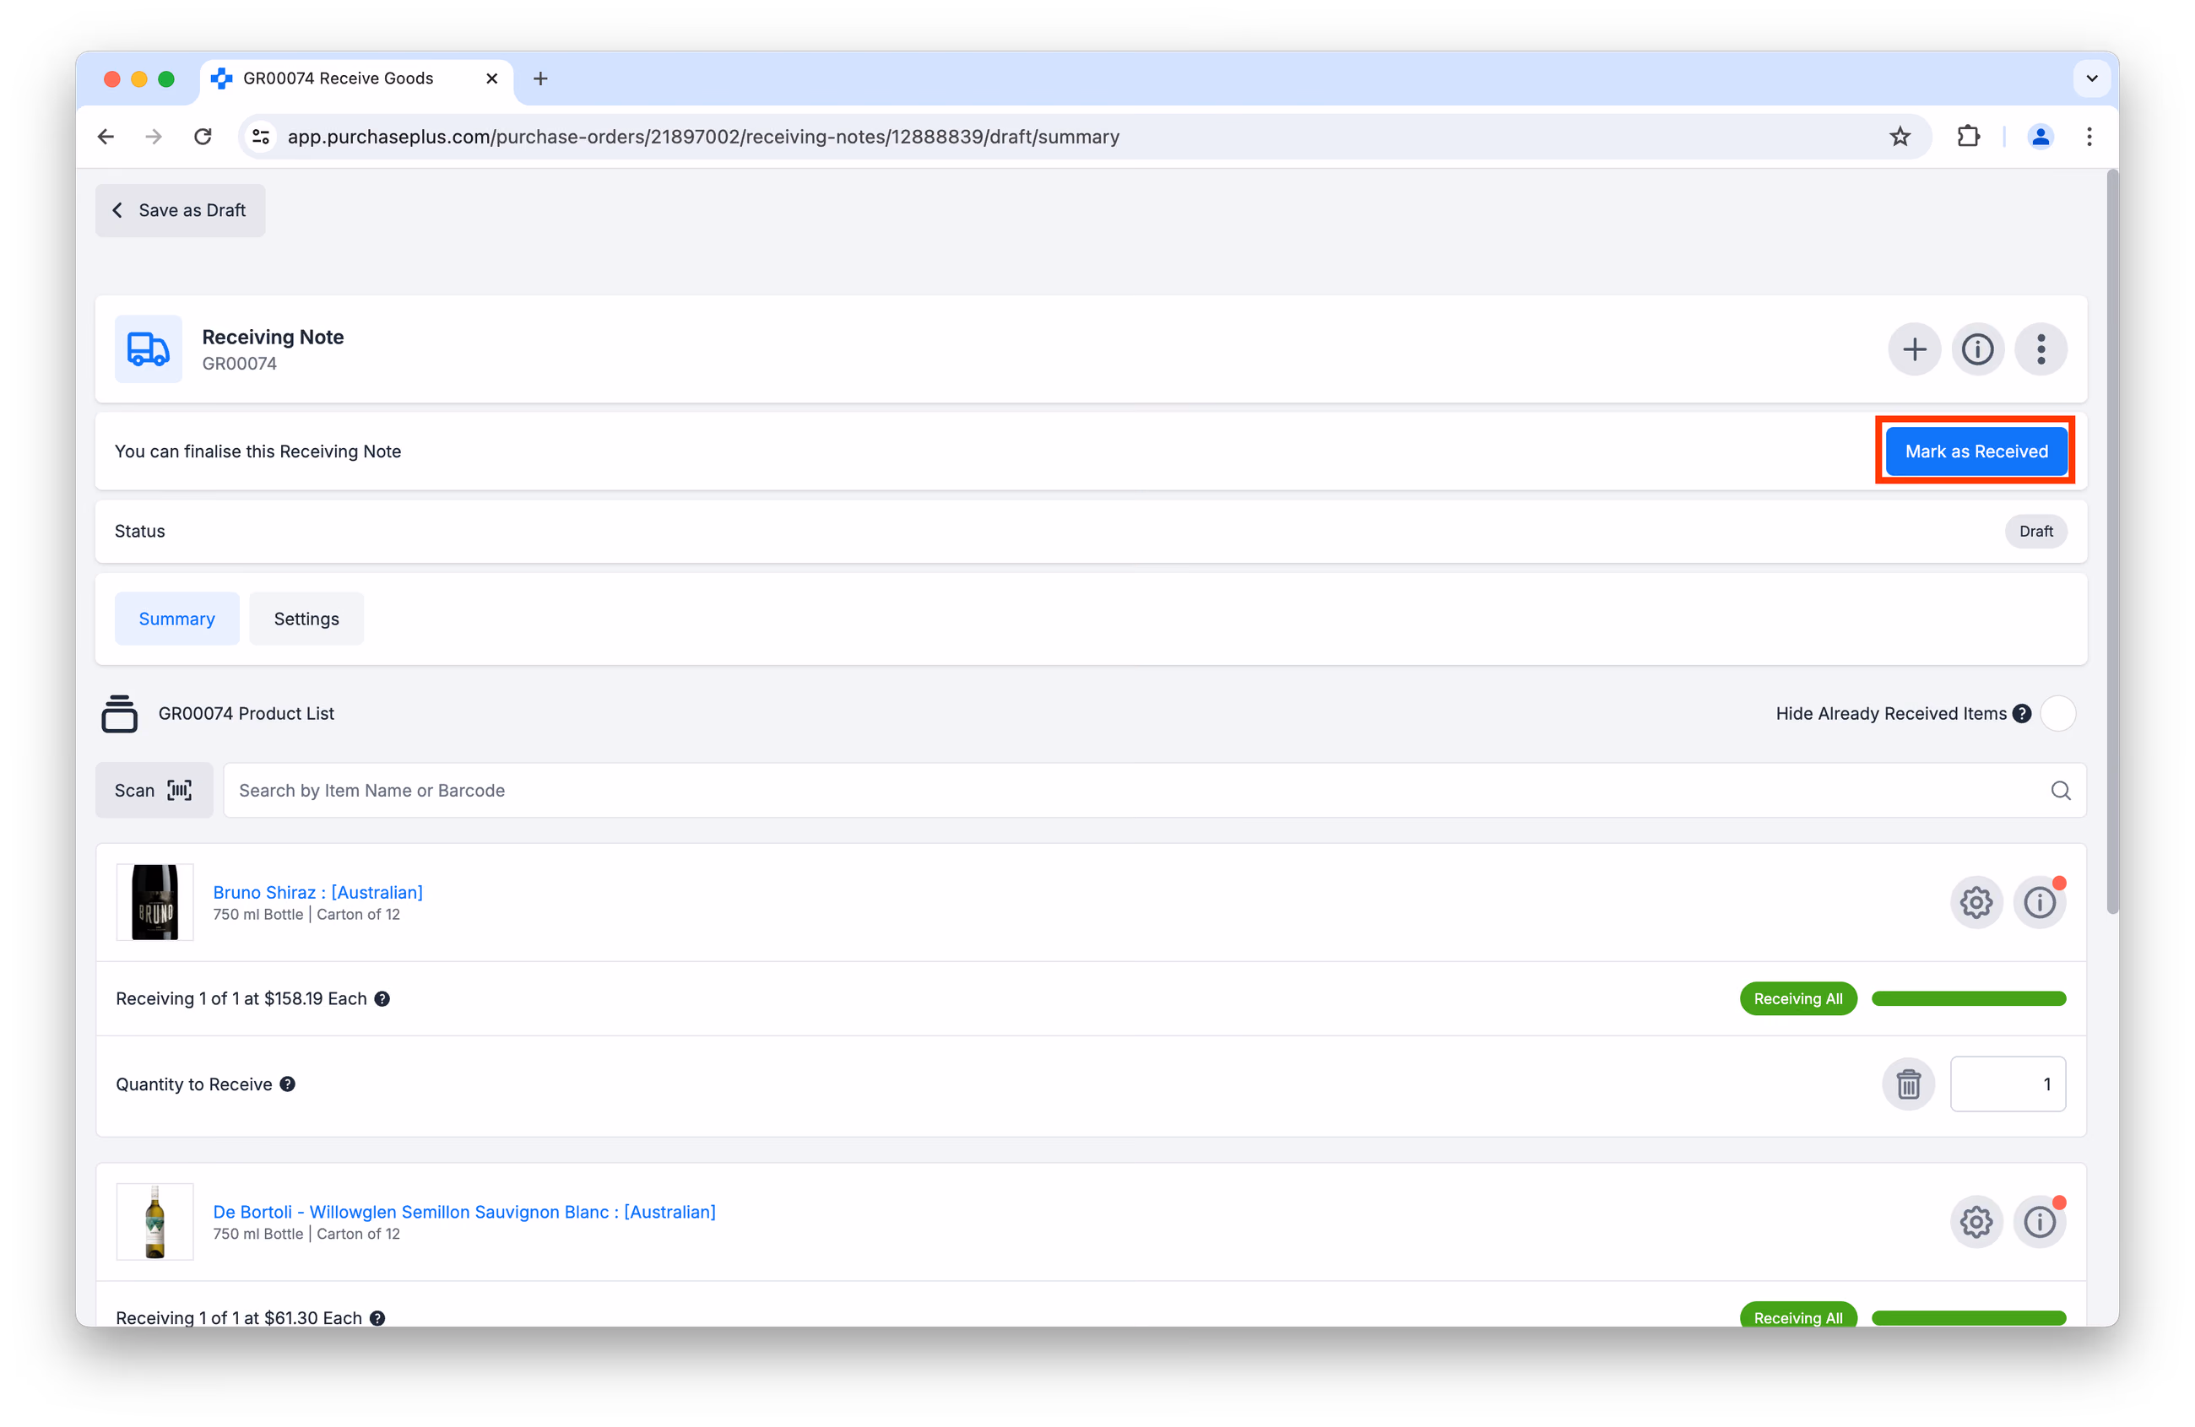
Task: Expand the browser tab list chevron
Action: click(x=2091, y=78)
